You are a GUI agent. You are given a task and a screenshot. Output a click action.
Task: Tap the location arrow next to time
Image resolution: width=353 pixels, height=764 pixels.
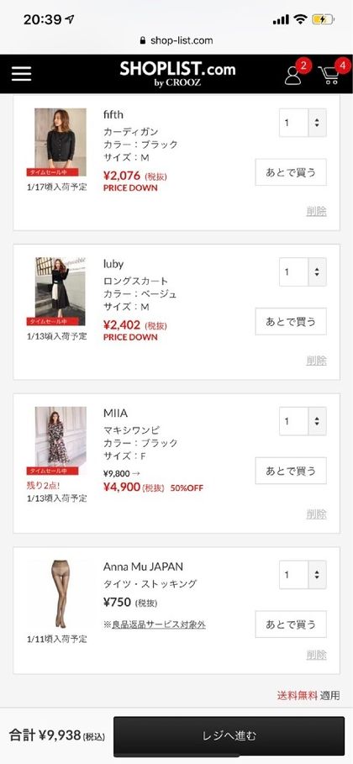[x=71, y=19]
